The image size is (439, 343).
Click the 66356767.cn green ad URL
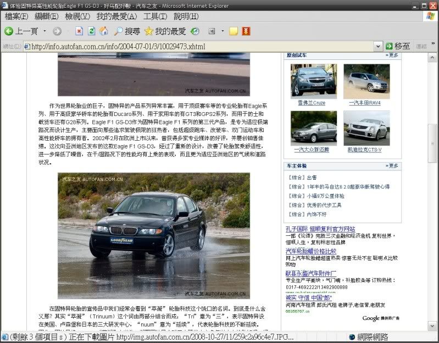tap(297, 311)
